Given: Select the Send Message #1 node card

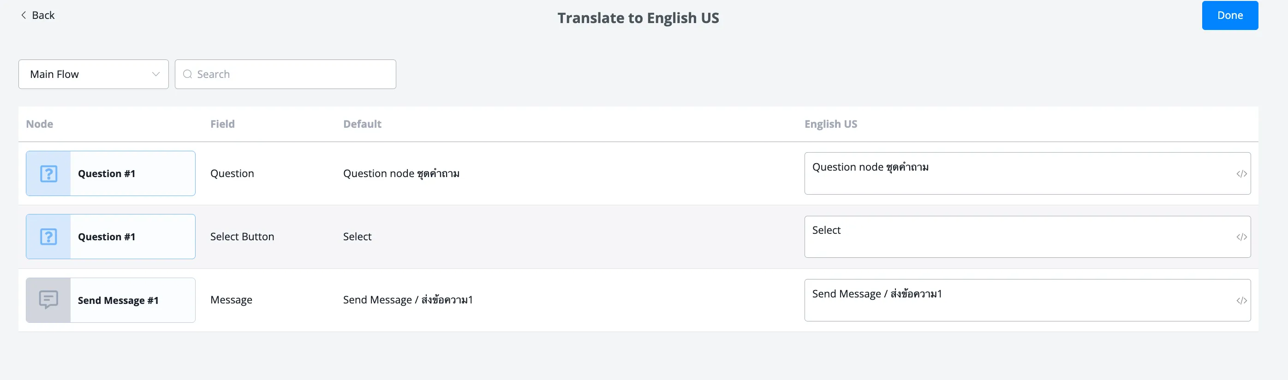Looking at the screenshot, I should [111, 300].
